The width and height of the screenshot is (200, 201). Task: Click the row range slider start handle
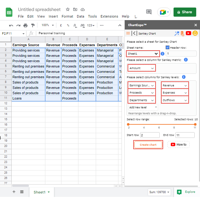coord(128,124)
